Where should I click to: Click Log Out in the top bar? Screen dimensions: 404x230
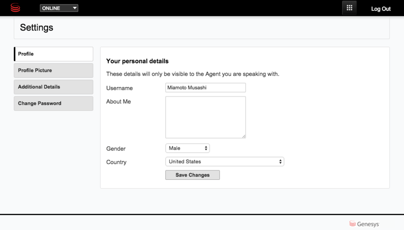click(381, 9)
